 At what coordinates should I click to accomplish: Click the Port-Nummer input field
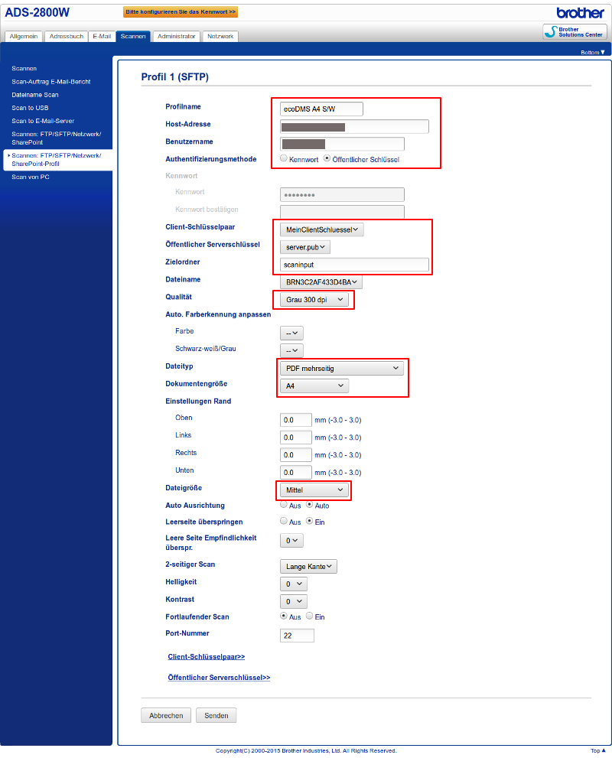pyautogui.click(x=297, y=636)
